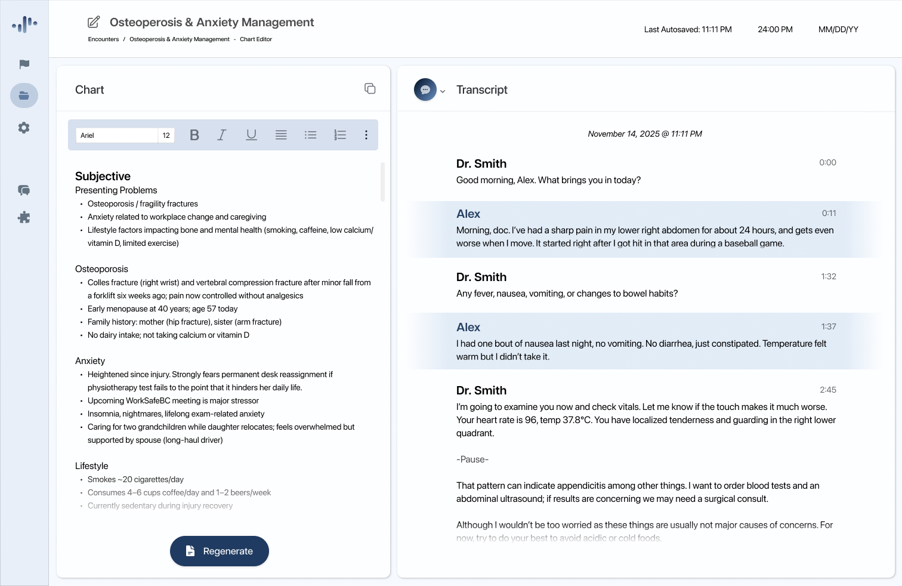Click the 24:00 PM time
The height and width of the screenshot is (586, 902).
[x=775, y=29]
